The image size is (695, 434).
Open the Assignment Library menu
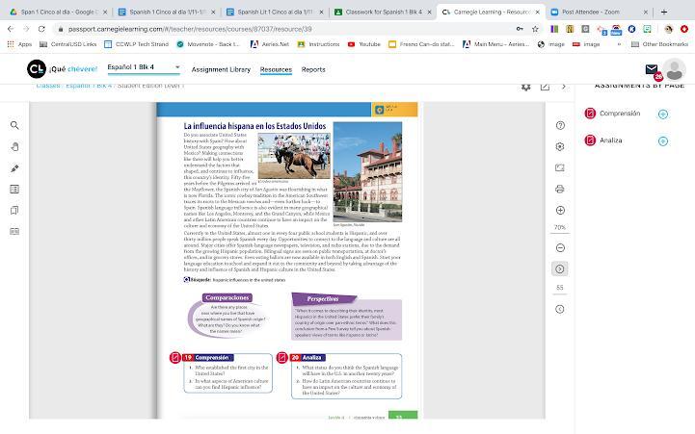pyautogui.click(x=221, y=69)
